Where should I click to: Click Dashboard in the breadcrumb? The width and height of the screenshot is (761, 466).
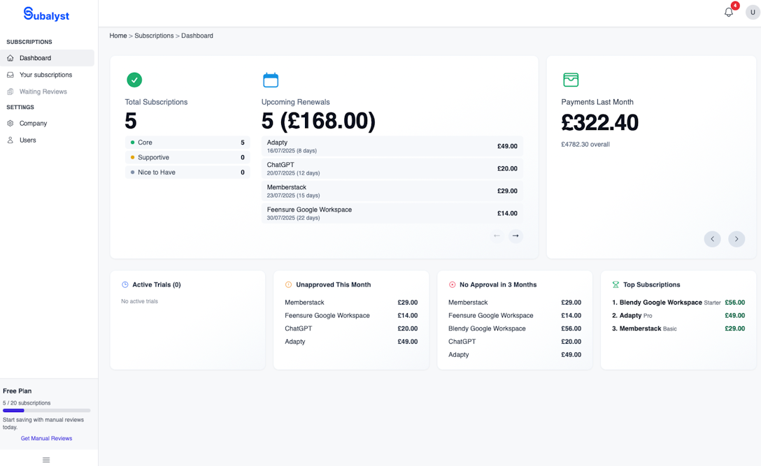coord(197,36)
